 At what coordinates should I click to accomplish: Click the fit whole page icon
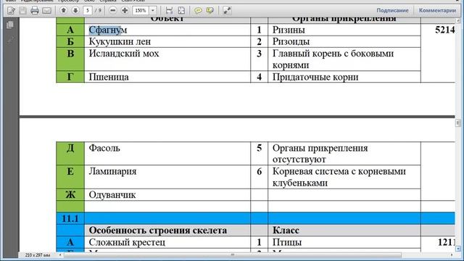(x=181, y=11)
